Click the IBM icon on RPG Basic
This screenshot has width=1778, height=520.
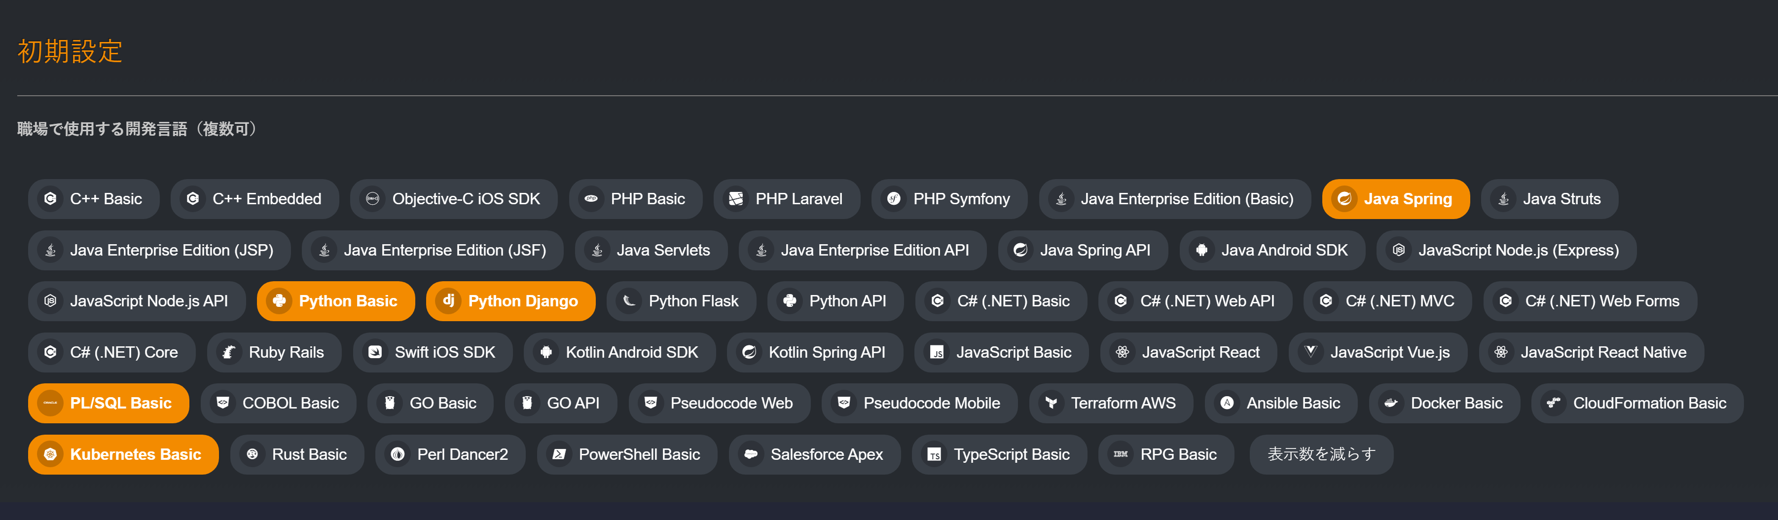(1120, 454)
